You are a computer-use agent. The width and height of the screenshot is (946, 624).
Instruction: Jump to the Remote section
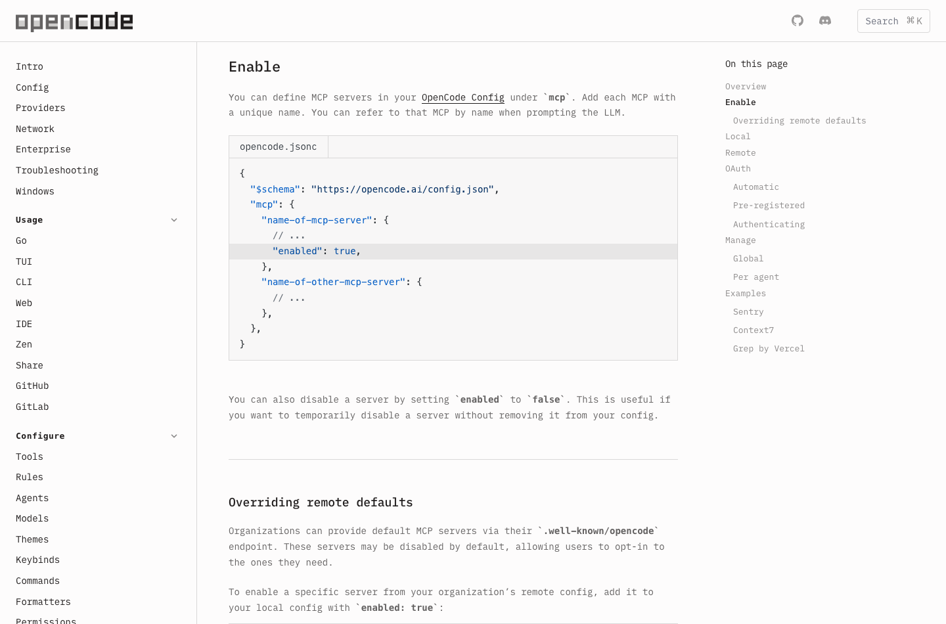coord(740,153)
